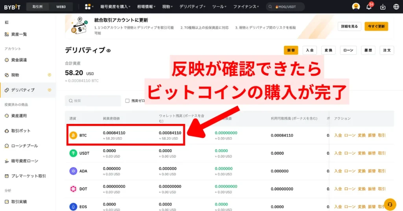Open the support headset chat button
Screen dimensions: 403x211
(390, 204)
